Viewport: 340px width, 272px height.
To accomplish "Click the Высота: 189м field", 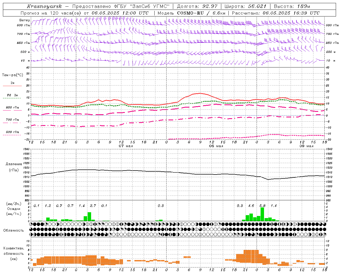I will tap(292, 6).
